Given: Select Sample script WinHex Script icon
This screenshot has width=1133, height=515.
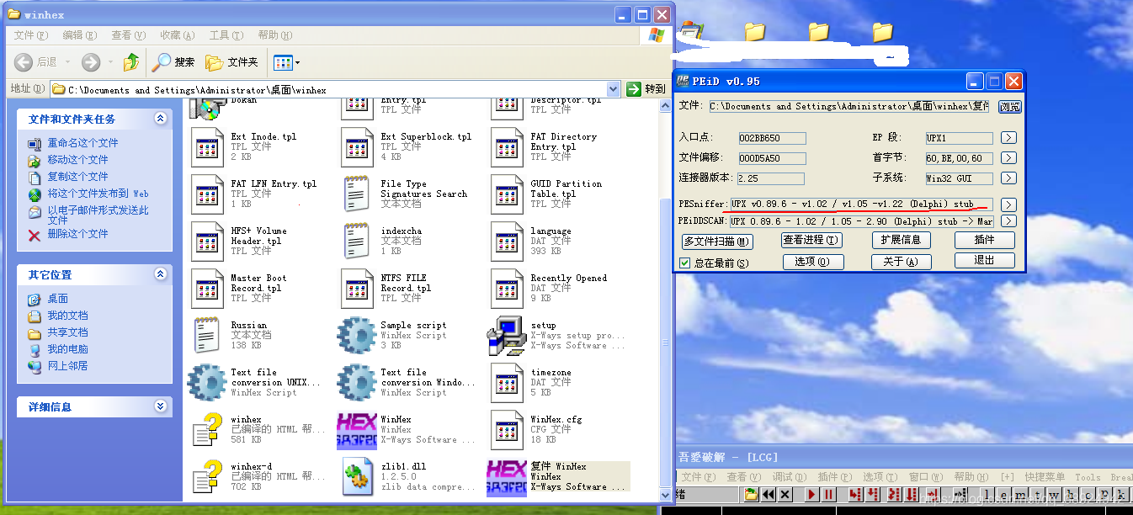Looking at the screenshot, I should click(357, 335).
